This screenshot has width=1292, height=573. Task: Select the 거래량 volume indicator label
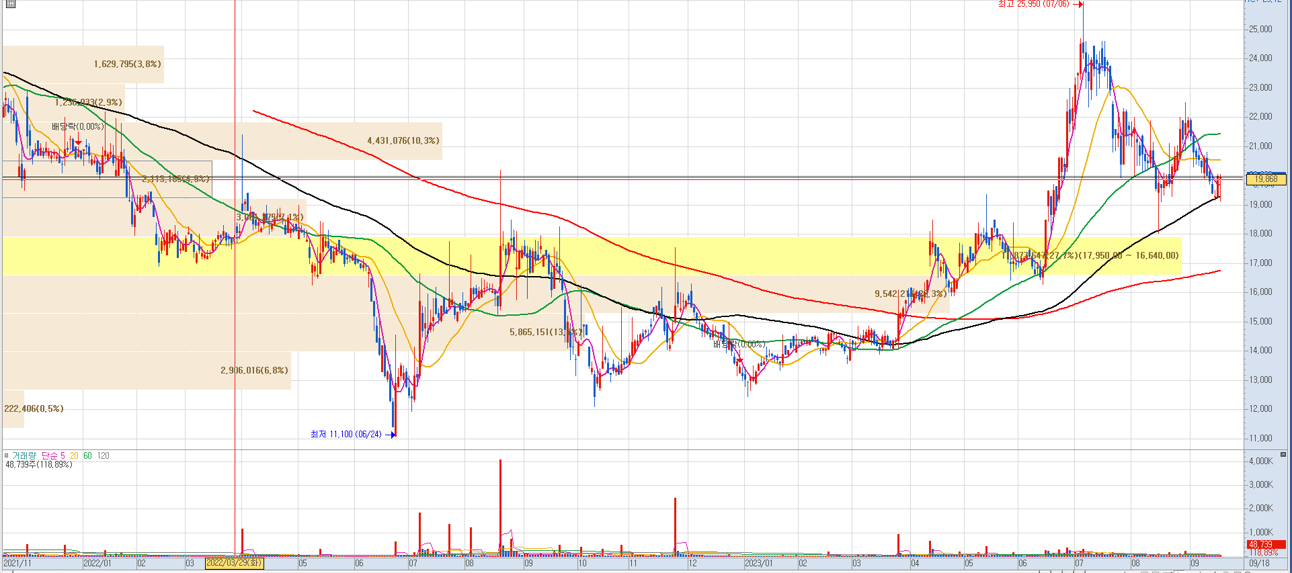click(24, 455)
